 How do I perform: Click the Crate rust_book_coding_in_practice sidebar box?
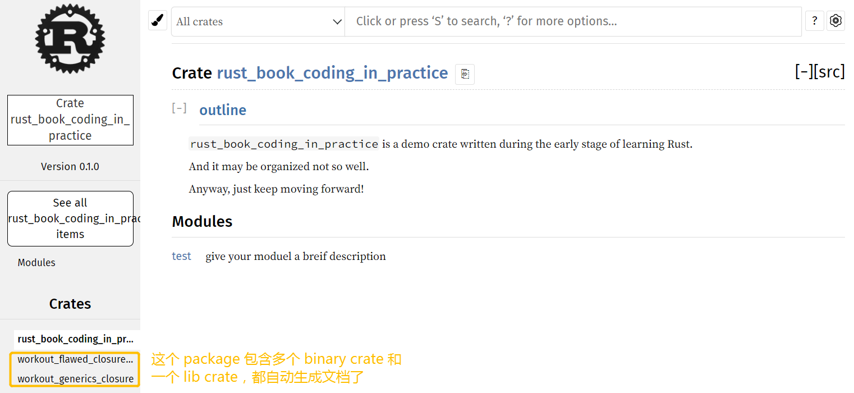[70, 120]
